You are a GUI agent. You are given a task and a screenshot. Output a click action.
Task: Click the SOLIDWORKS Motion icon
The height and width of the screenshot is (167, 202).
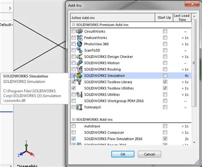coord(79,63)
